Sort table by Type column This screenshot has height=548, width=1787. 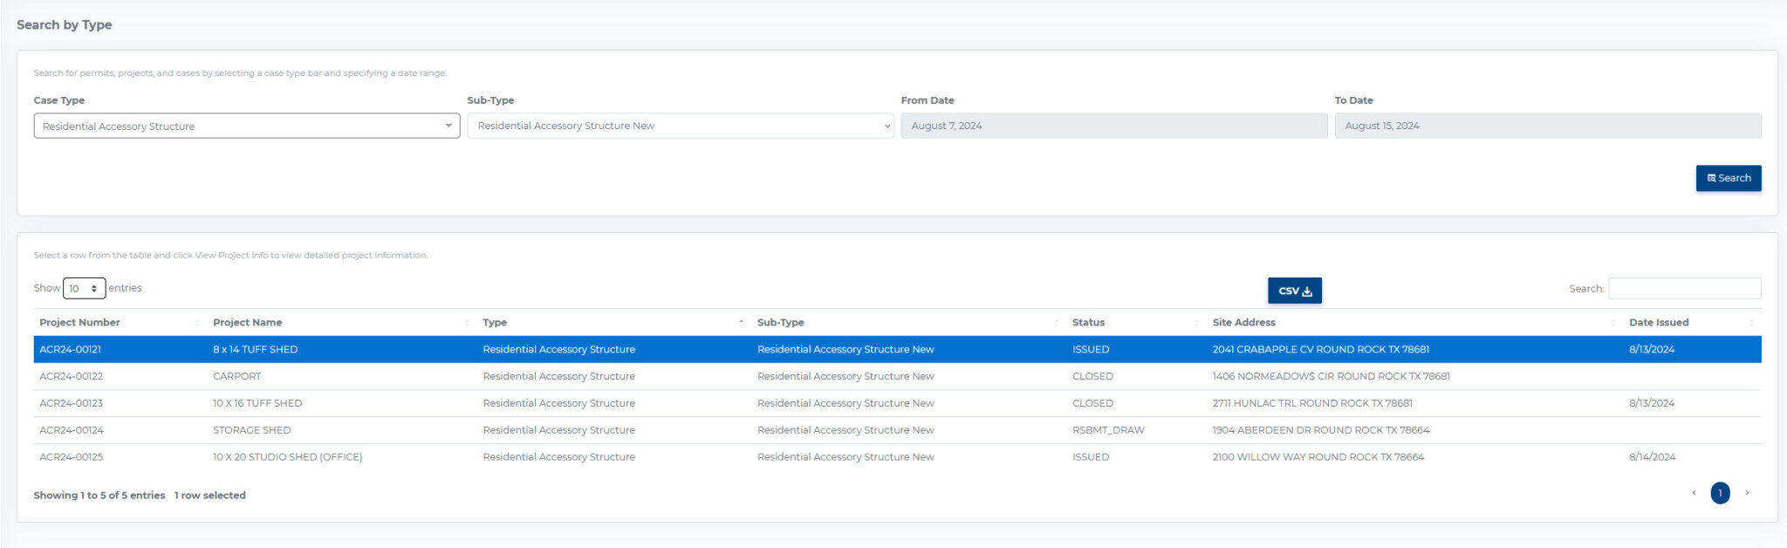click(x=495, y=323)
